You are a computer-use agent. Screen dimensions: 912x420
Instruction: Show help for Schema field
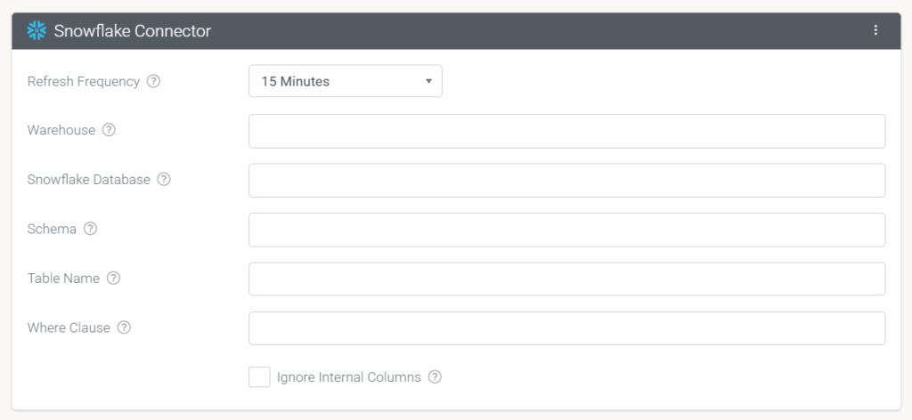[x=90, y=229]
